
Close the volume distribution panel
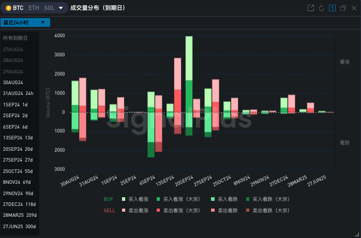pyautogui.click(x=353, y=8)
